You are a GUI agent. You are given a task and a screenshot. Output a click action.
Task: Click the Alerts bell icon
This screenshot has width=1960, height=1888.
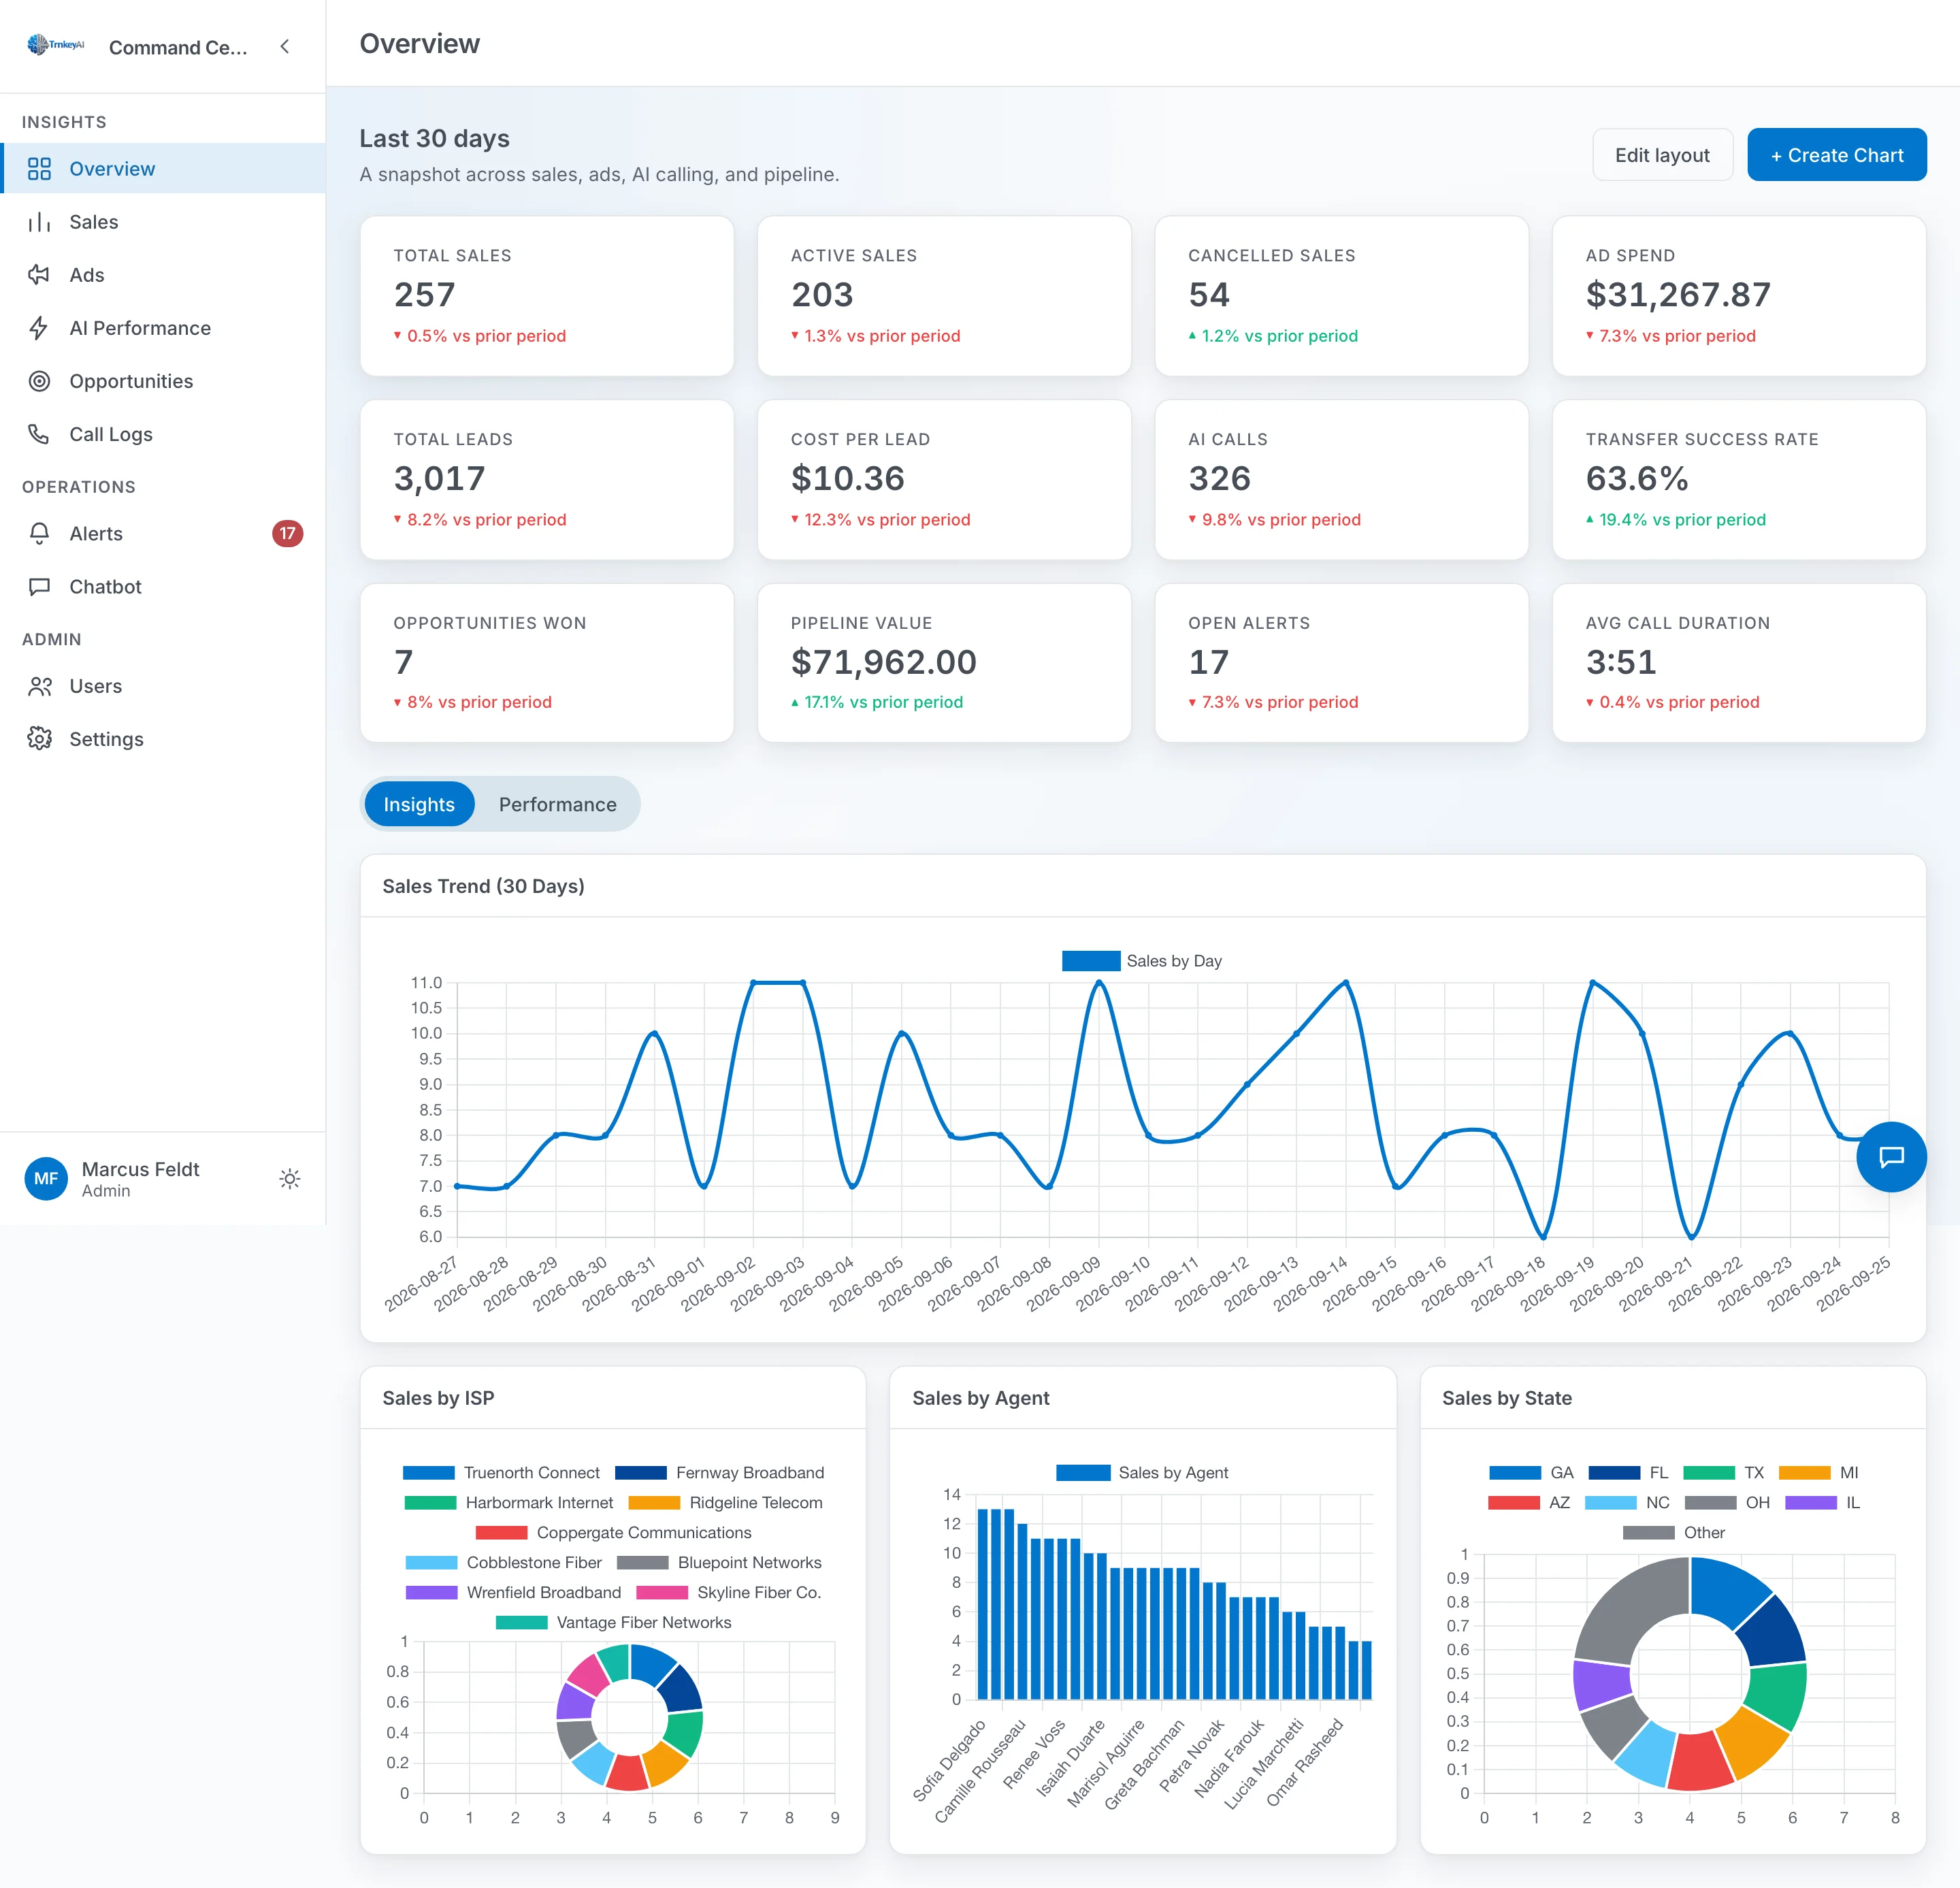39,534
